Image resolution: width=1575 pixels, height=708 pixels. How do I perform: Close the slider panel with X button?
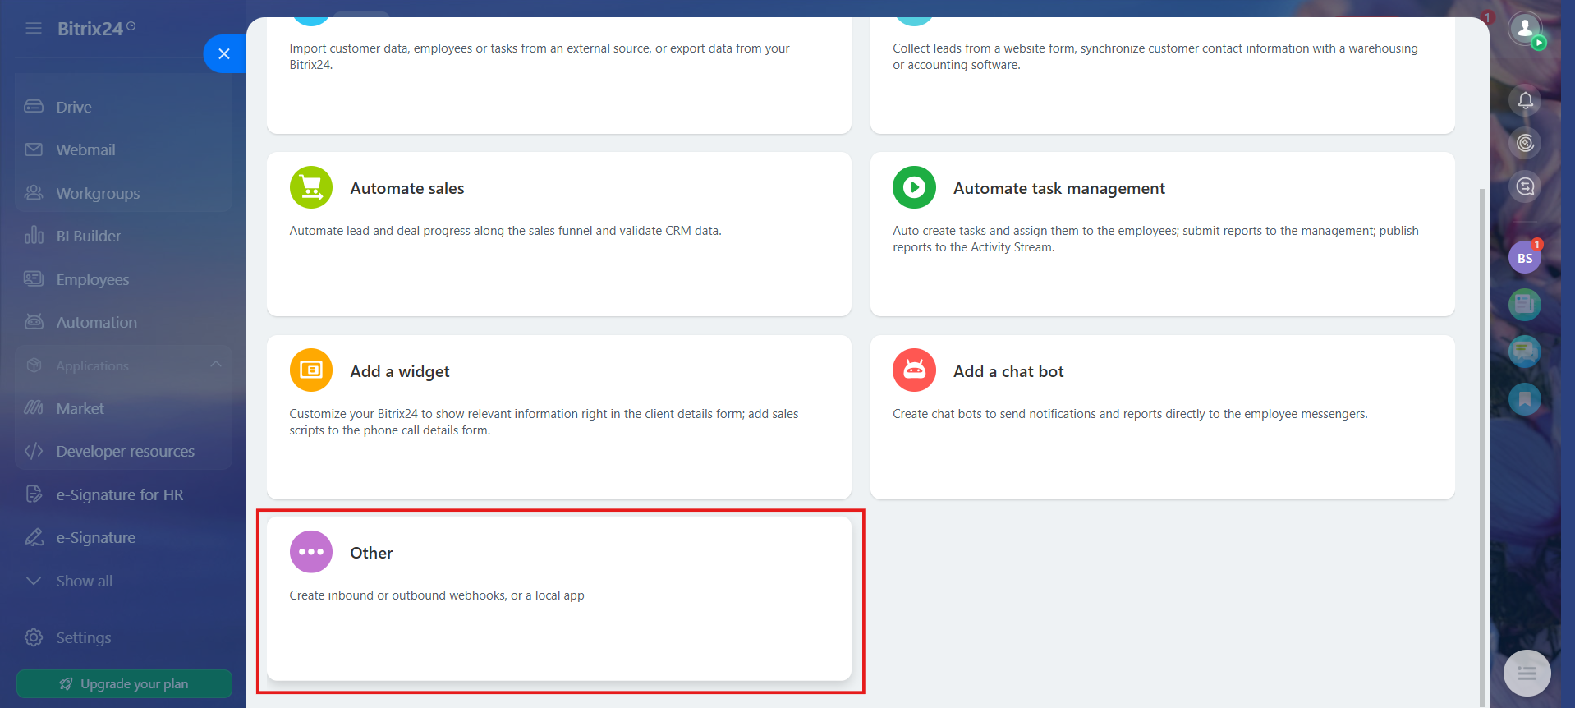pyautogui.click(x=224, y=54)
